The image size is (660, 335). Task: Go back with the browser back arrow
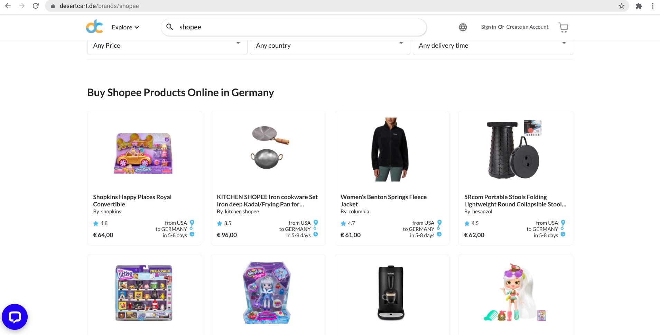[x=8, y=6]
